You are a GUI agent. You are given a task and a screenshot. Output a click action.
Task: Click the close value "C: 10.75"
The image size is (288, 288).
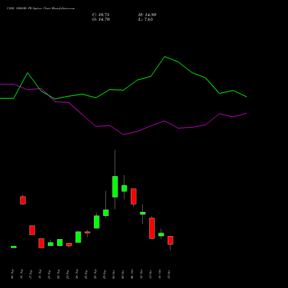(101, 15)
